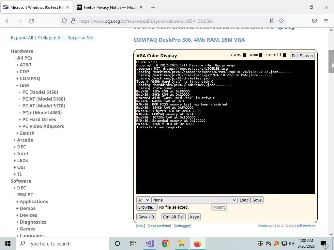334x250 pixels.
Task: Click the orange magnifier tray icon
Action: (276, 243)
